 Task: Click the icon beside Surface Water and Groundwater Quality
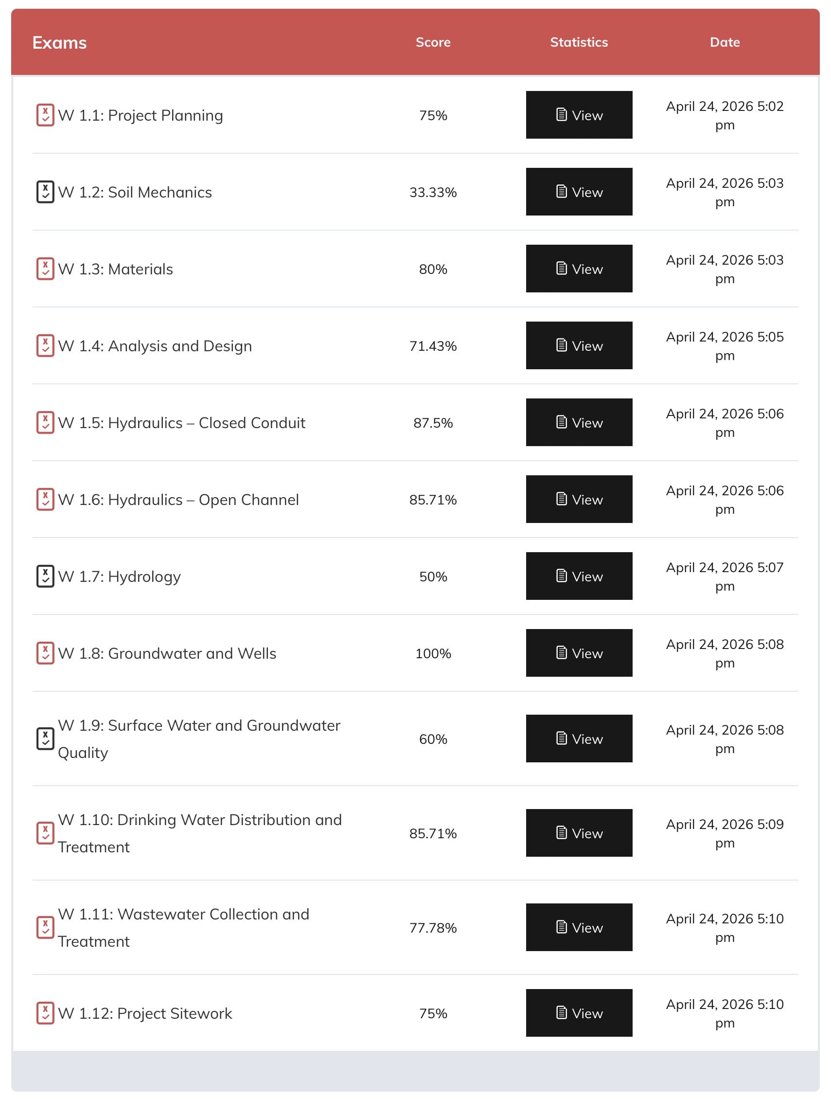[x=45, y=739]
